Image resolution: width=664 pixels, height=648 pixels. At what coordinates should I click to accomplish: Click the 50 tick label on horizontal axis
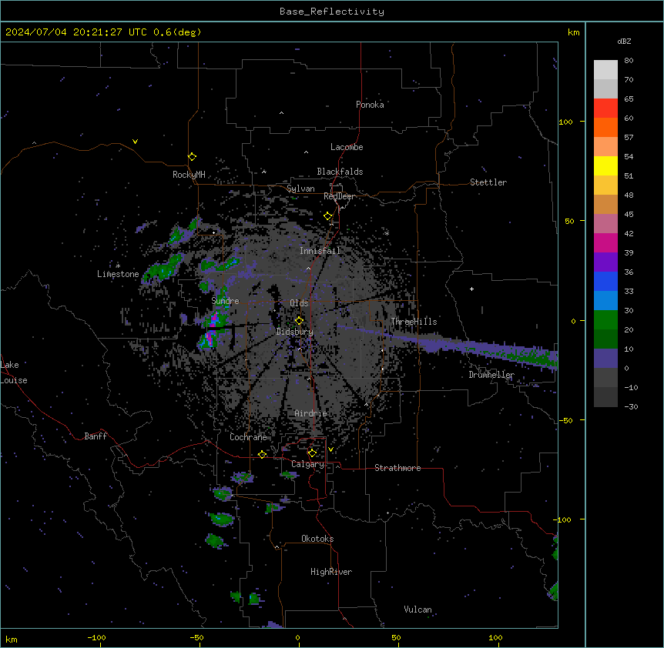coord(396,637)
